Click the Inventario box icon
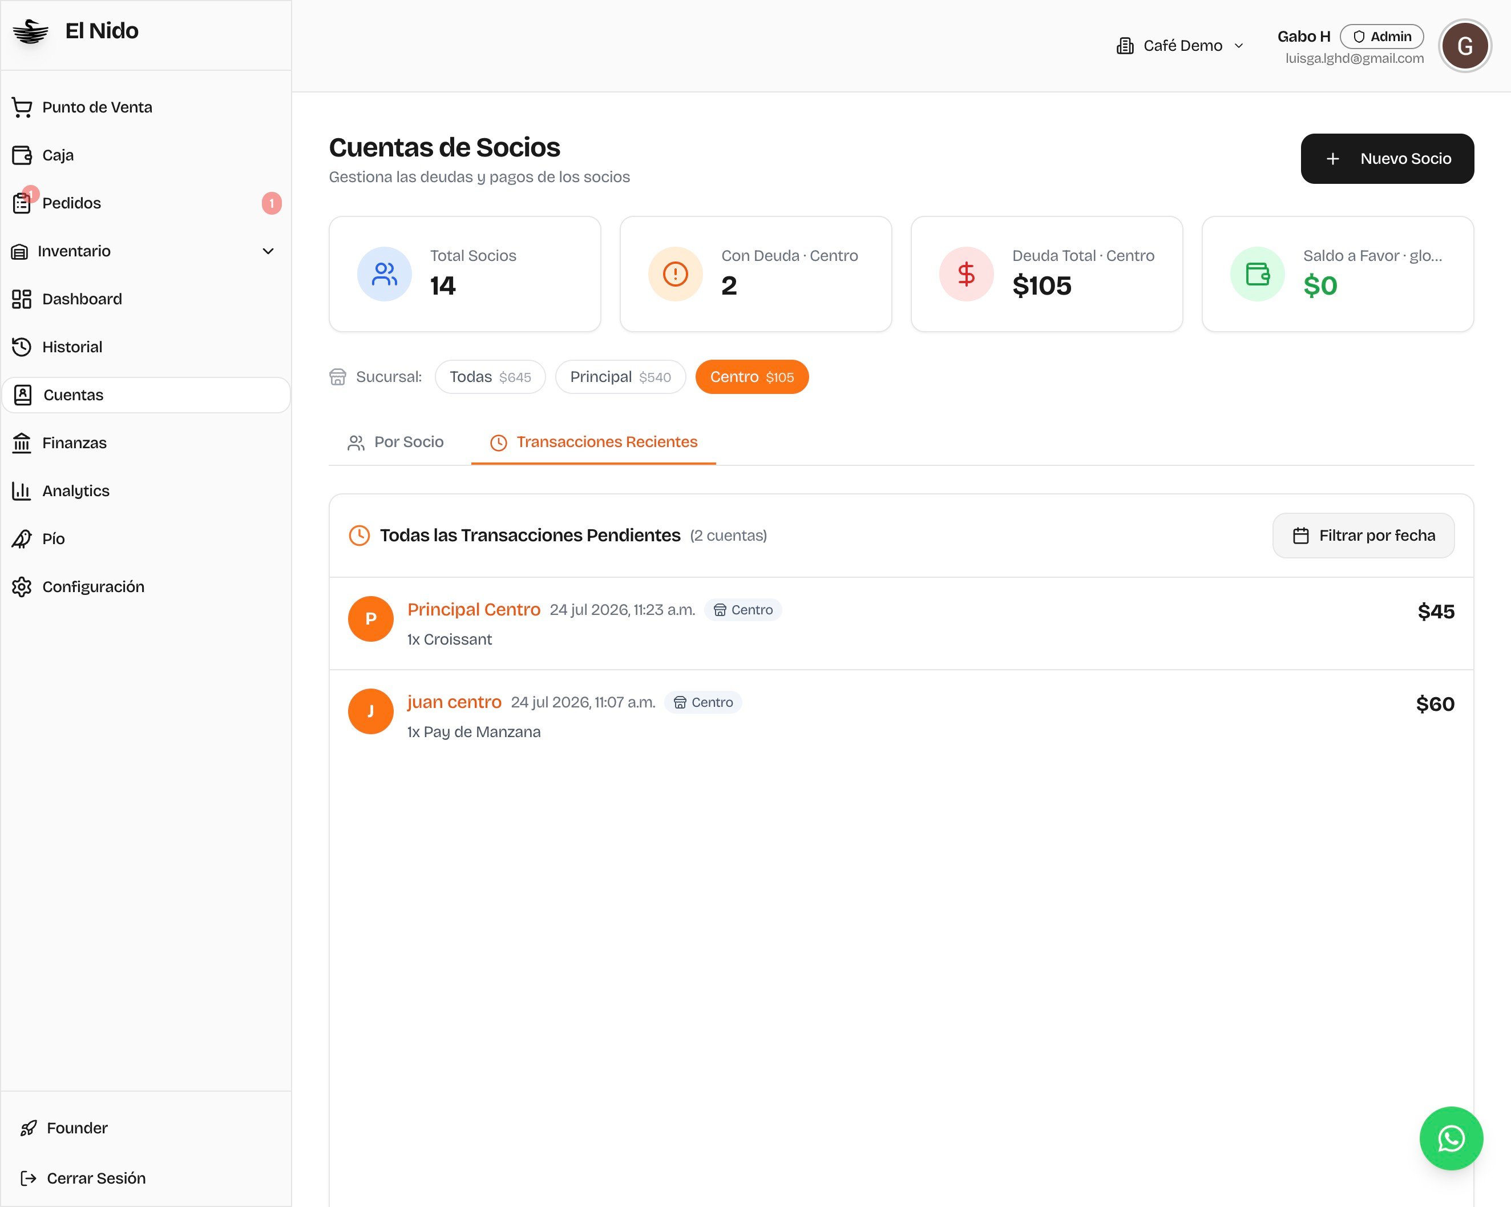The width and height of the screenshot is (1511, 1207). click(19, 251)
